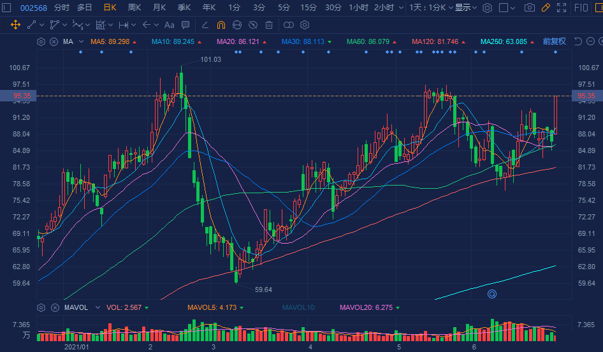Open F10 company information
Image resolution: width=603 pixels, height=352 pixels.
581,8
